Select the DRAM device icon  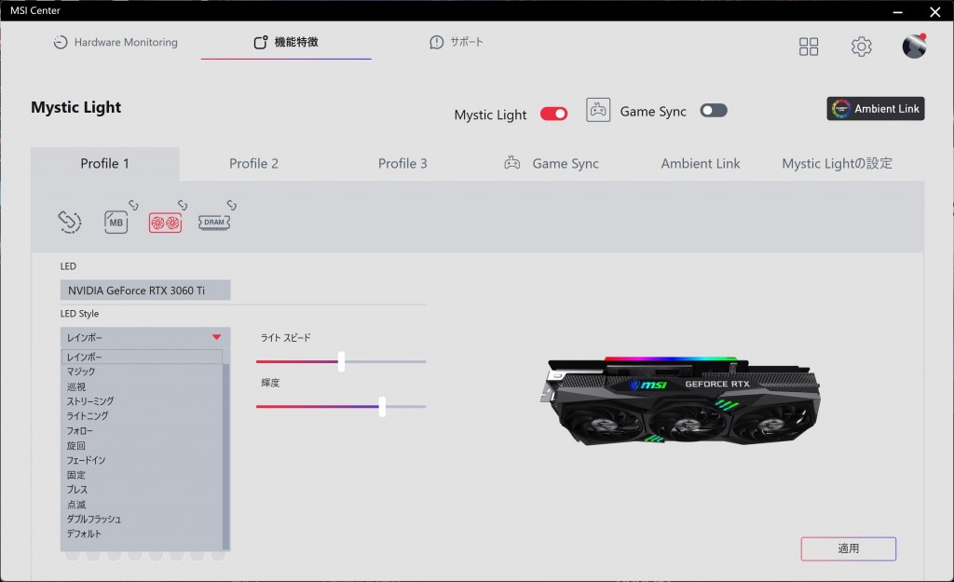tap(214, 223)
